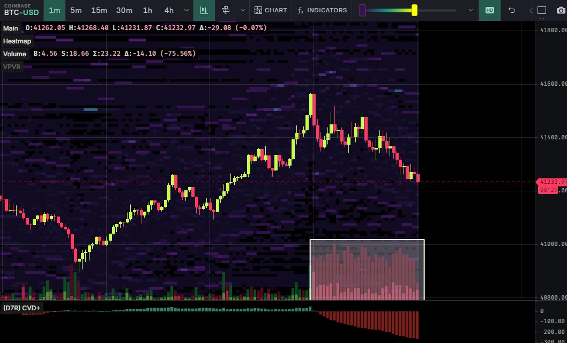Click the -200.00 CVD axis label
Image resolution: width=567 pixels, height=343 pixels.
point(552,332)
